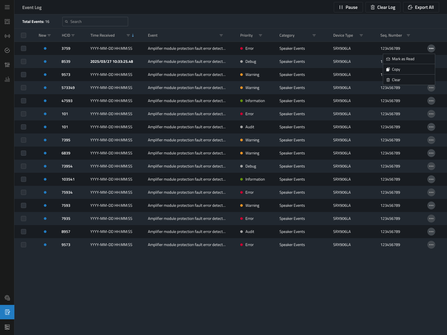Click the HCID value 103541
The image size is (447, 335).
click(68, 179)
